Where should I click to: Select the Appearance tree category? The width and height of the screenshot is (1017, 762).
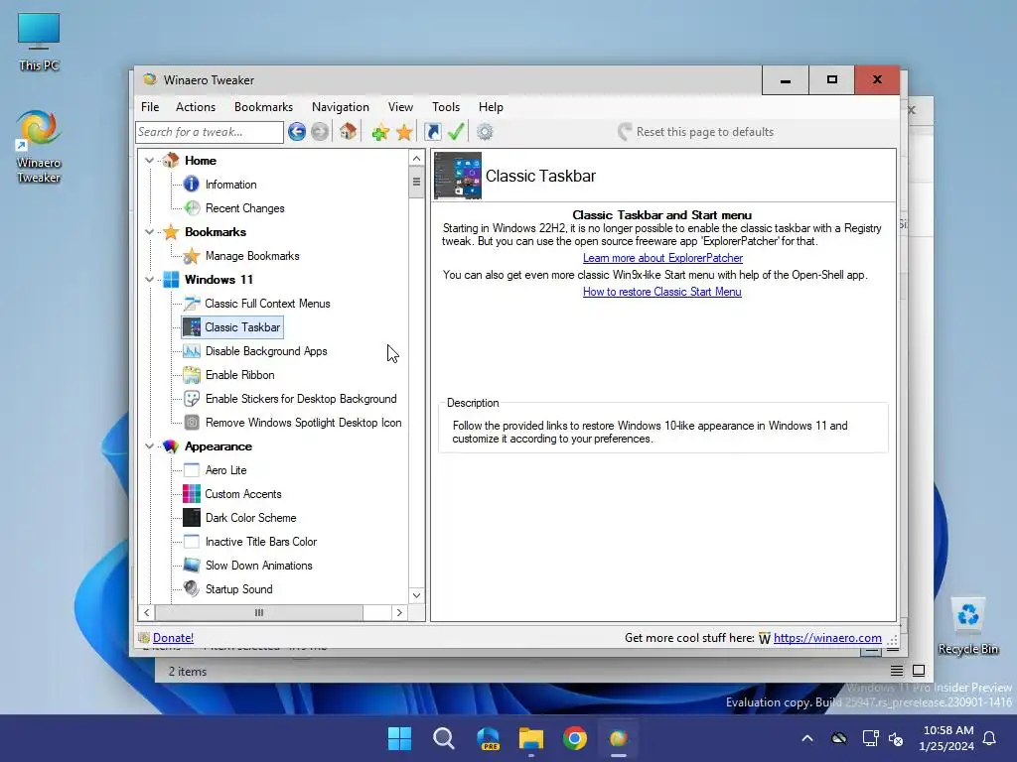[218, 446]
